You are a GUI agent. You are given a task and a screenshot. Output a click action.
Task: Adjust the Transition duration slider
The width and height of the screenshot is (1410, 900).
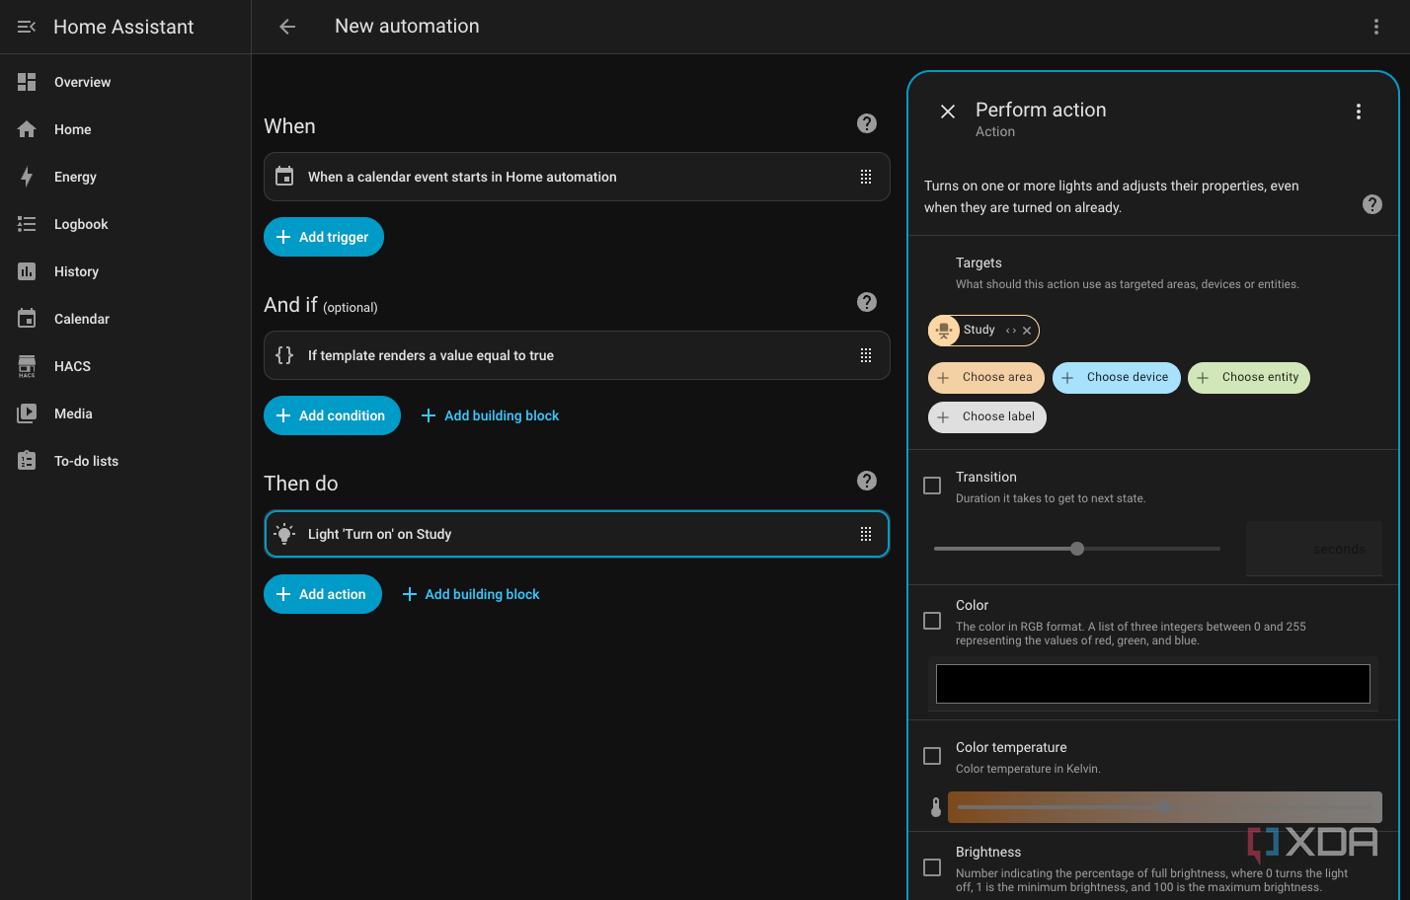pos(1077,549)
